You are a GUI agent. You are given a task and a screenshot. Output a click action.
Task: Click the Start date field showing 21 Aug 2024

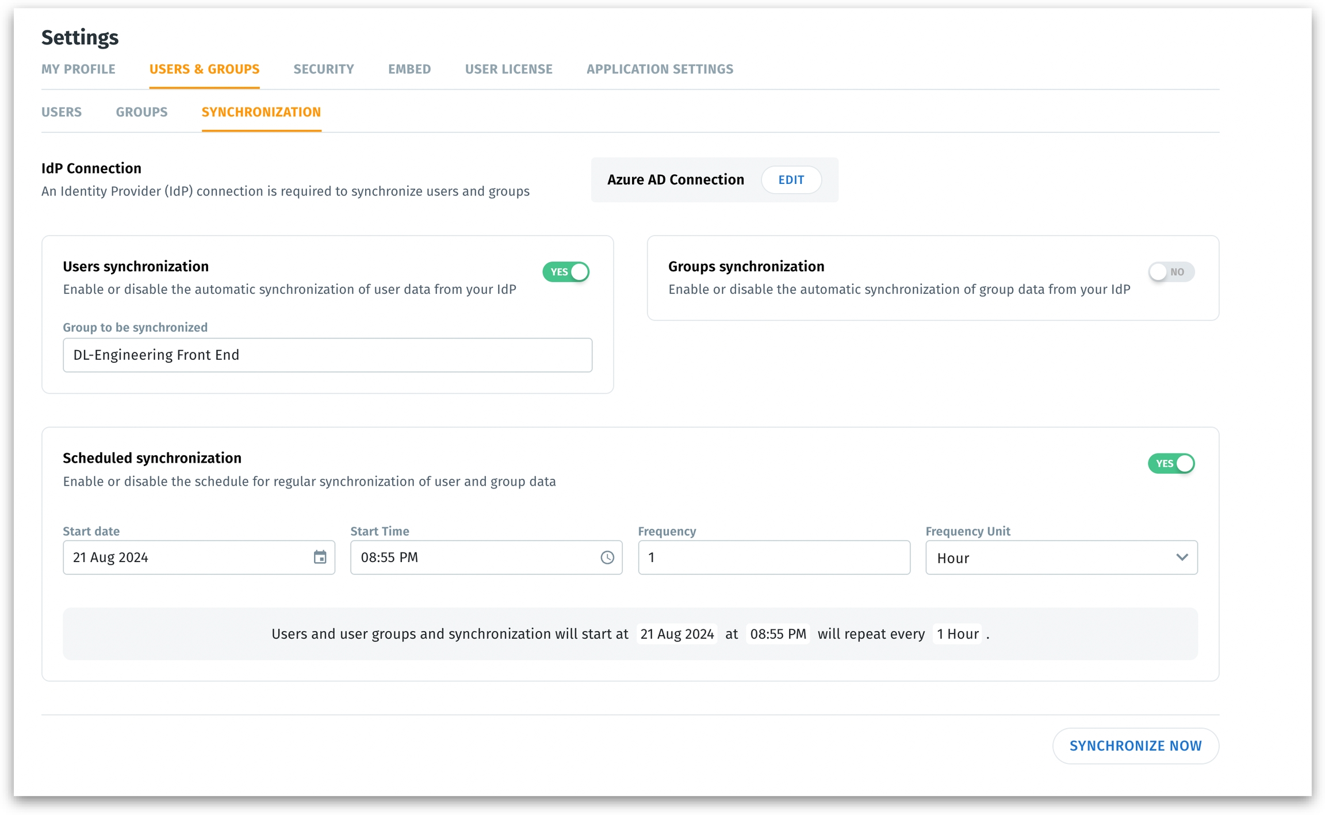click(x=184, y=558)
